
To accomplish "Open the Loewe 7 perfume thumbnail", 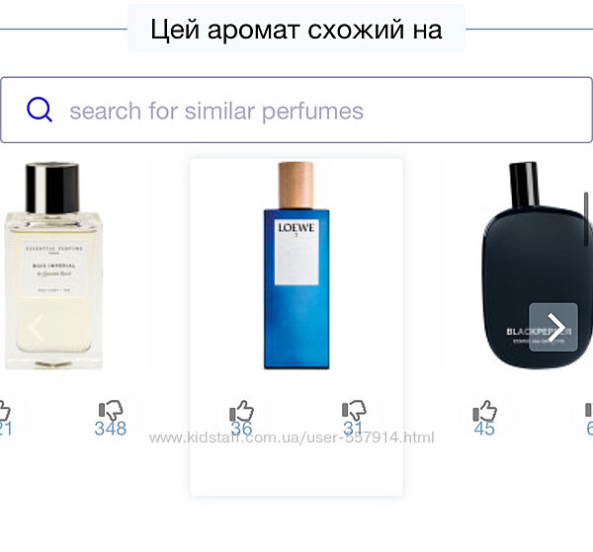I will click(x=296, y=266).
